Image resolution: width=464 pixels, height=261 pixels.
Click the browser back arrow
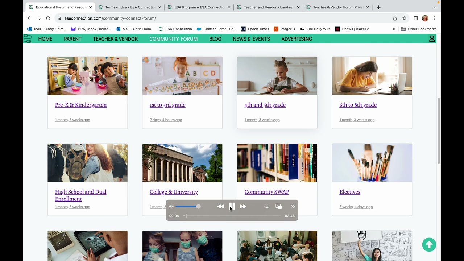pos(29,18)
